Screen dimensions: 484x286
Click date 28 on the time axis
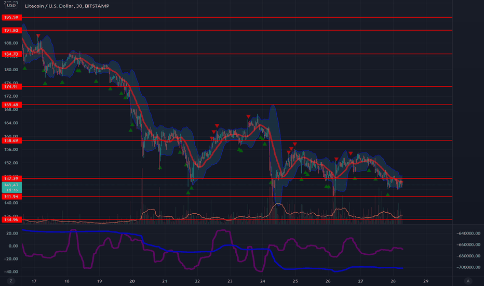click(x=393, y=281)
